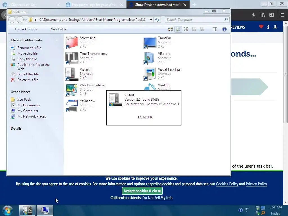Open a new browser tab

pos(194,4)
